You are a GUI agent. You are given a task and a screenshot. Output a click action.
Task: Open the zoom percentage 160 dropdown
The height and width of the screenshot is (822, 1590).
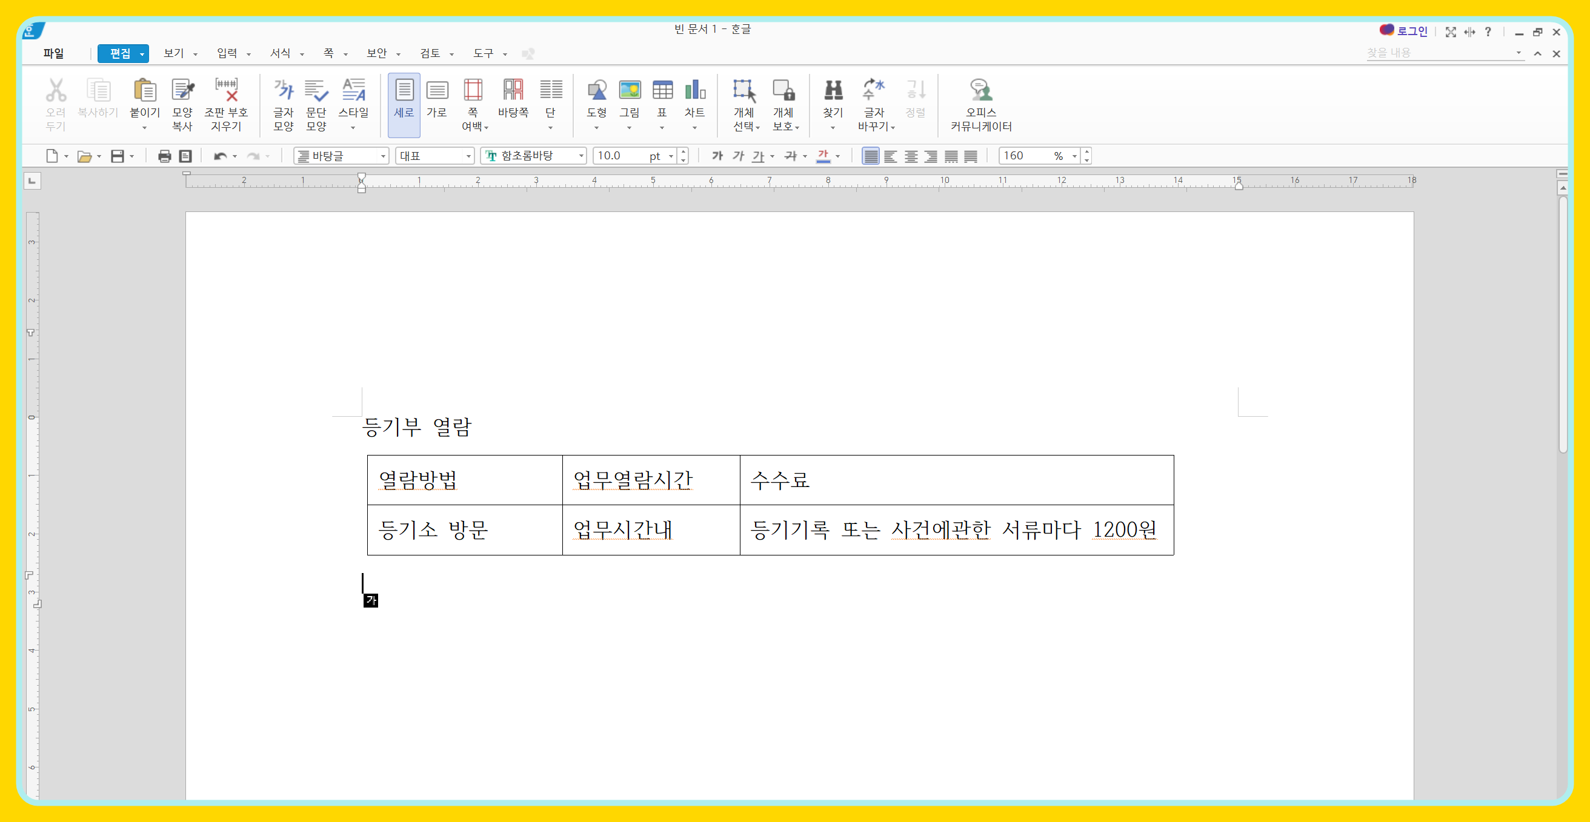1074,156
